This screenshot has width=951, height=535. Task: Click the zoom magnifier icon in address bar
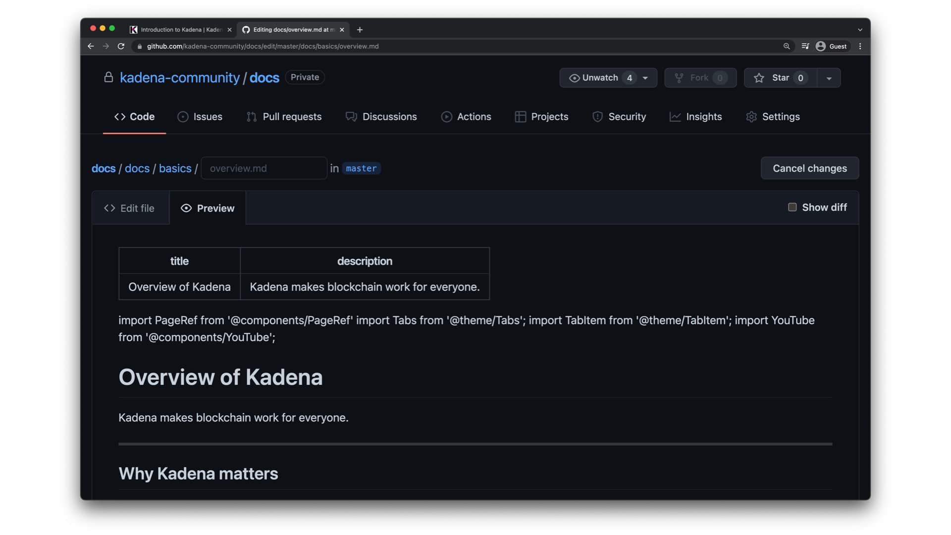point(787,46)
